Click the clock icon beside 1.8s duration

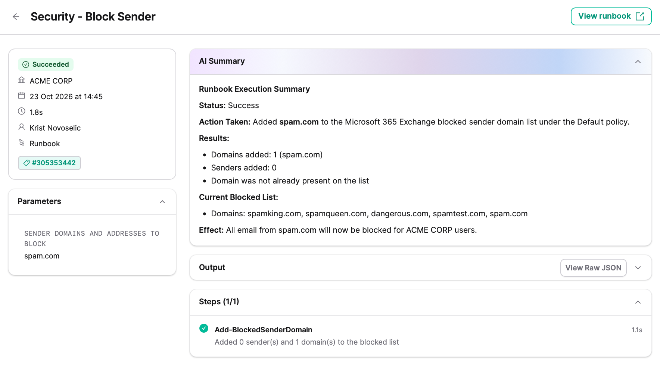[22, 111]
